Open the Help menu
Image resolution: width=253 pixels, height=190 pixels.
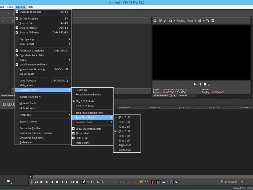[31, 7]
